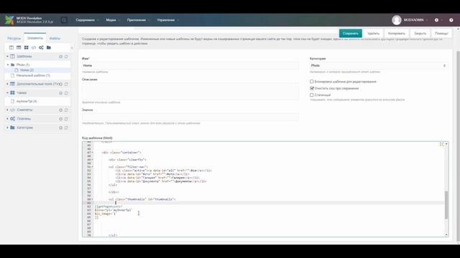Image resolution: width=460 pixels, height=258 pixels.
Task: Click the code editor vertical scrollbar
Action: point(446,205)
